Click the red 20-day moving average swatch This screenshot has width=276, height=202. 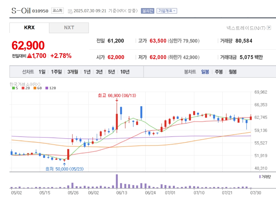23,88
